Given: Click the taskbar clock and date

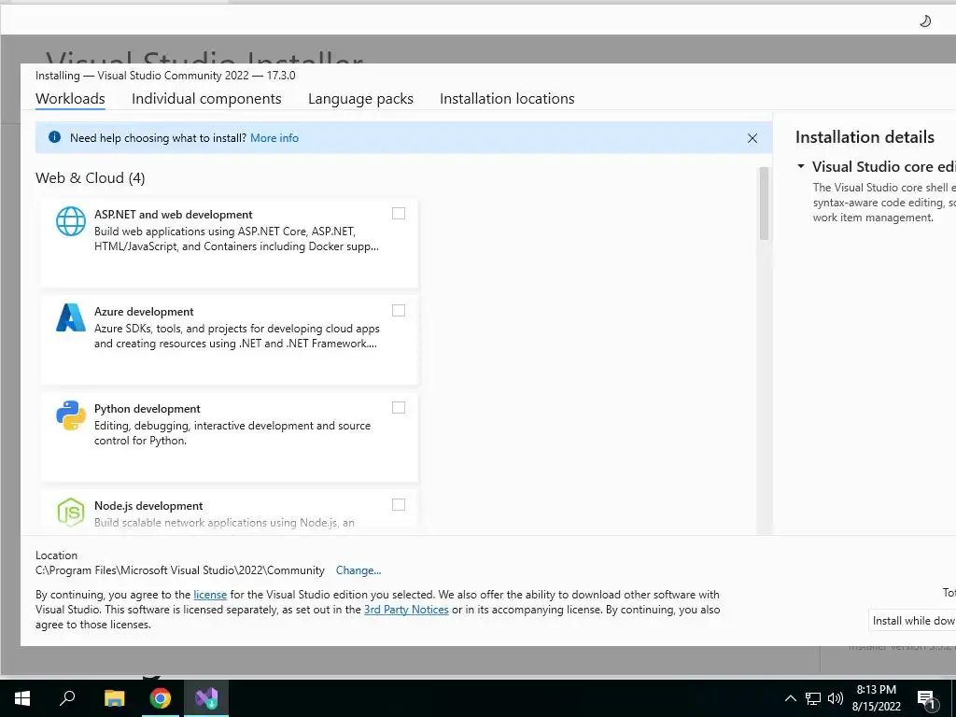Looking at the screenshot, I should pos(876,698).
